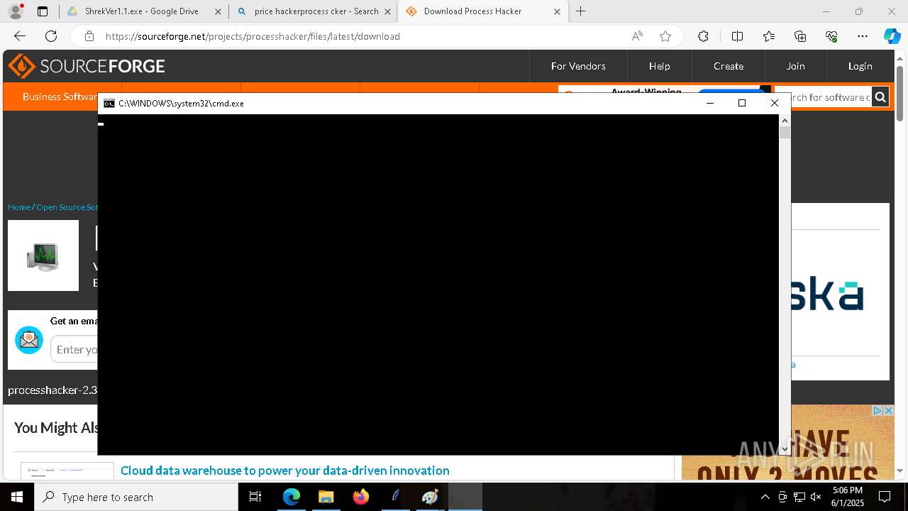This screenshot has width=908, height=511.
Task: Go back to previous page
Action: [20, 36]
